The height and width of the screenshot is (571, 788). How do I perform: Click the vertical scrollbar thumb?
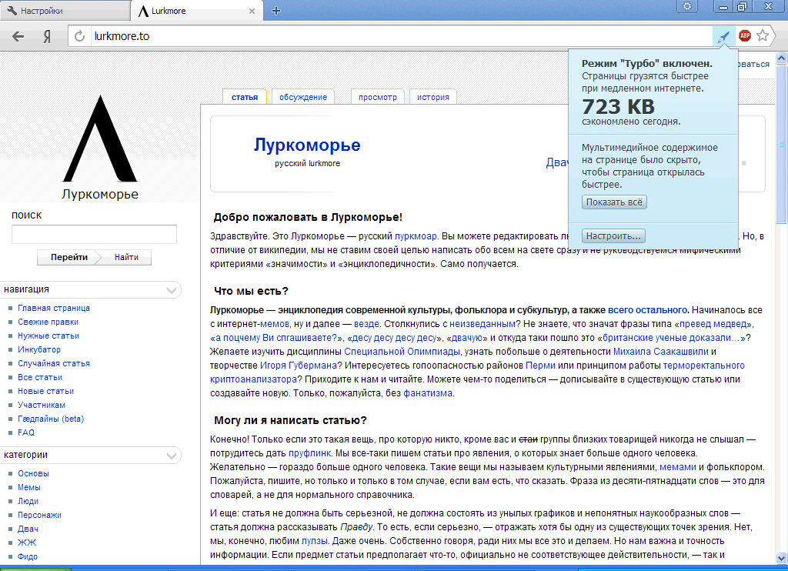coord(782,144)
